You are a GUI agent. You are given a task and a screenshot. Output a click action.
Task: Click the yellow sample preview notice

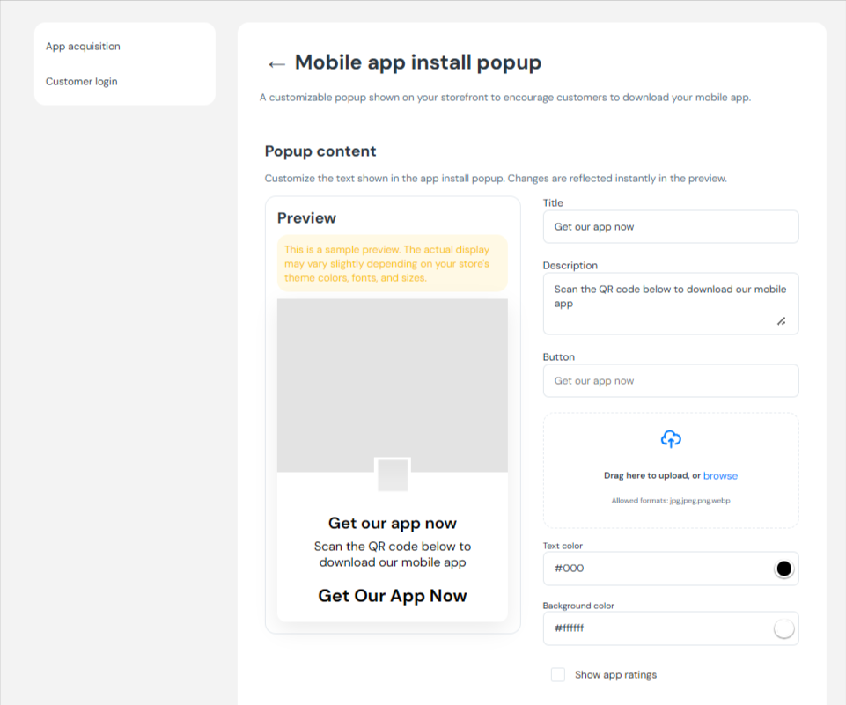coord(393,263)
